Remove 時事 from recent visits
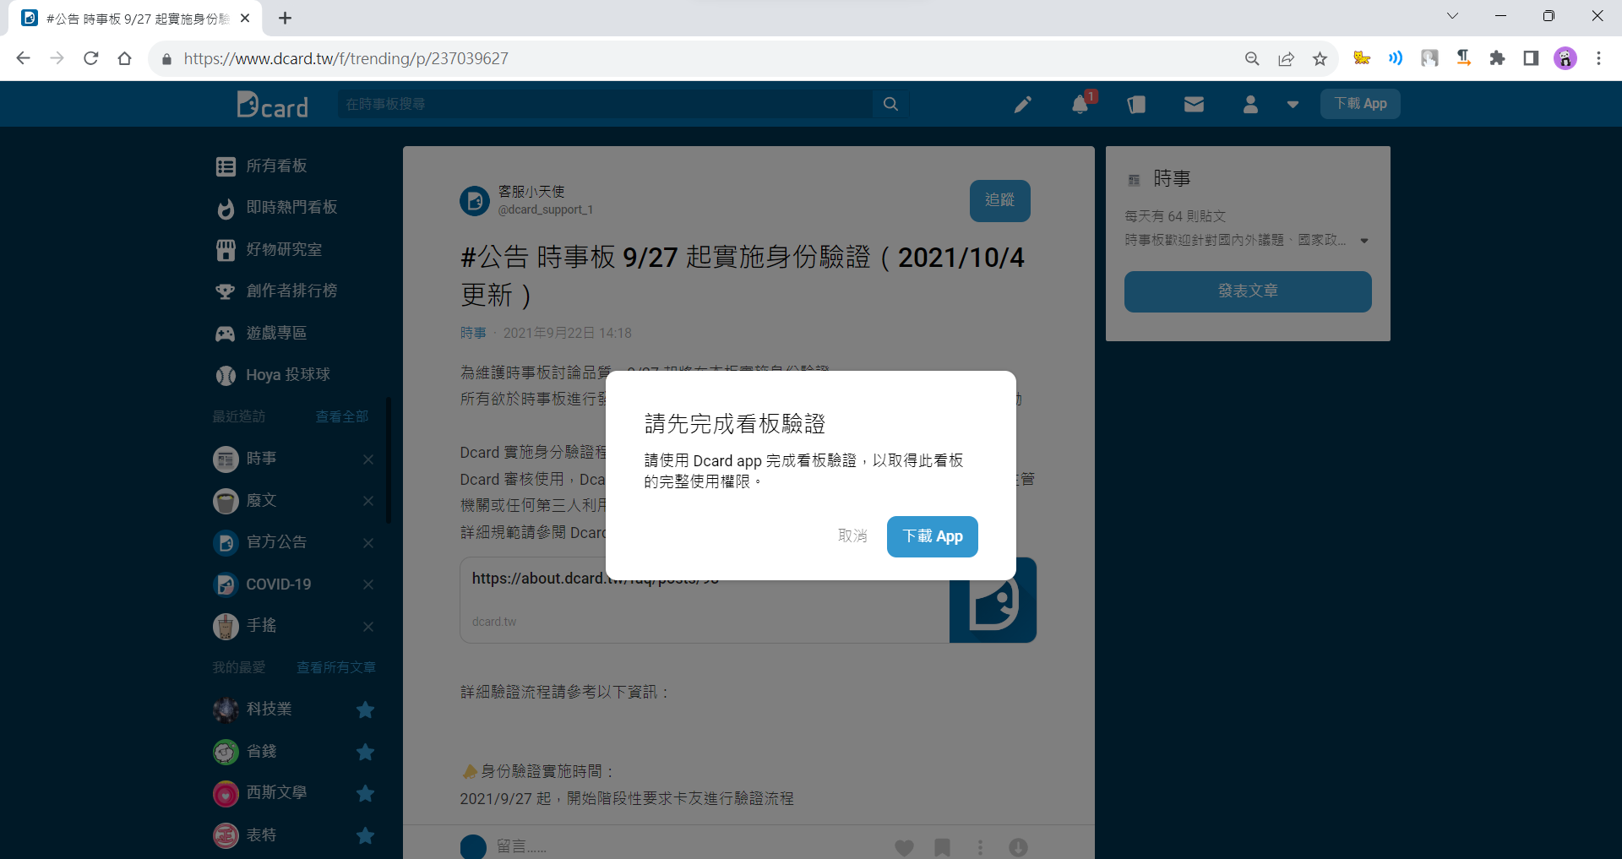The image size is (1622, 859). [368, 459]
